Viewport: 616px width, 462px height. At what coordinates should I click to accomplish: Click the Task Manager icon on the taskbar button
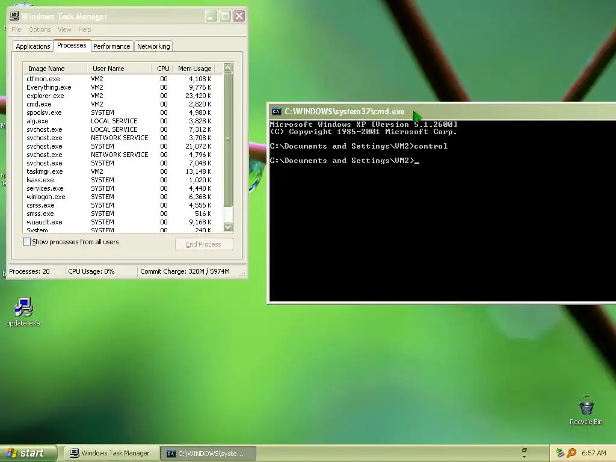[74, 453]
